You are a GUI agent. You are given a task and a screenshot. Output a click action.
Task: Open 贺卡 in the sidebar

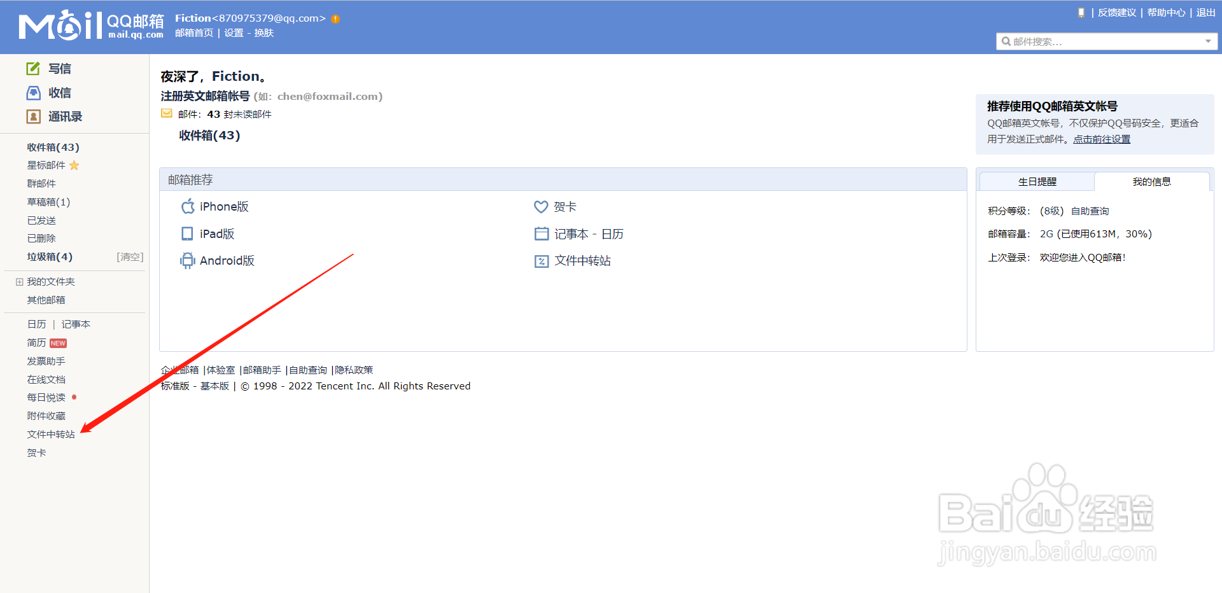coord(37,453)
